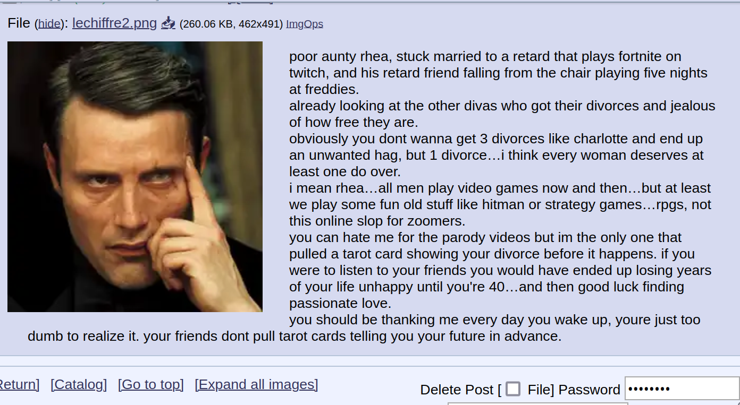Screen dimensions: 740x405
Task: Tick the File checkbox beside Delete Post
Action: 513,389
